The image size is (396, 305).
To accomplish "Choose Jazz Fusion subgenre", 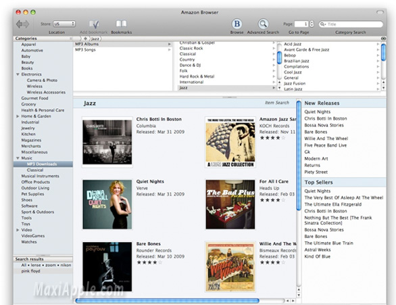I will point(295,83).
